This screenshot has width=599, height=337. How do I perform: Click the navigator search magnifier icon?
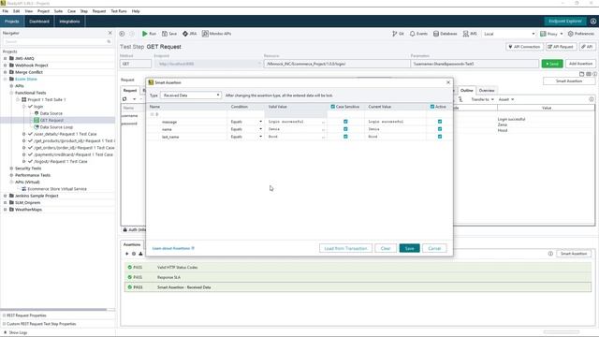(109, 41)
